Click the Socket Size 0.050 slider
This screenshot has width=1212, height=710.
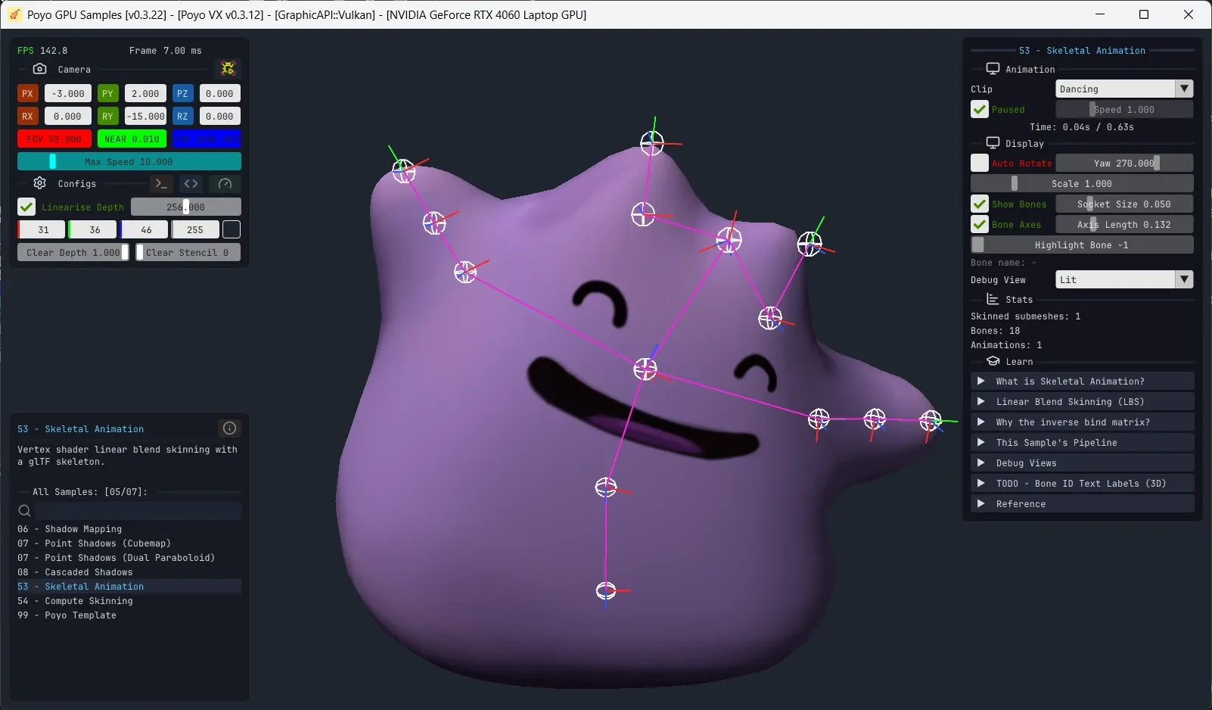point(1124,204)
